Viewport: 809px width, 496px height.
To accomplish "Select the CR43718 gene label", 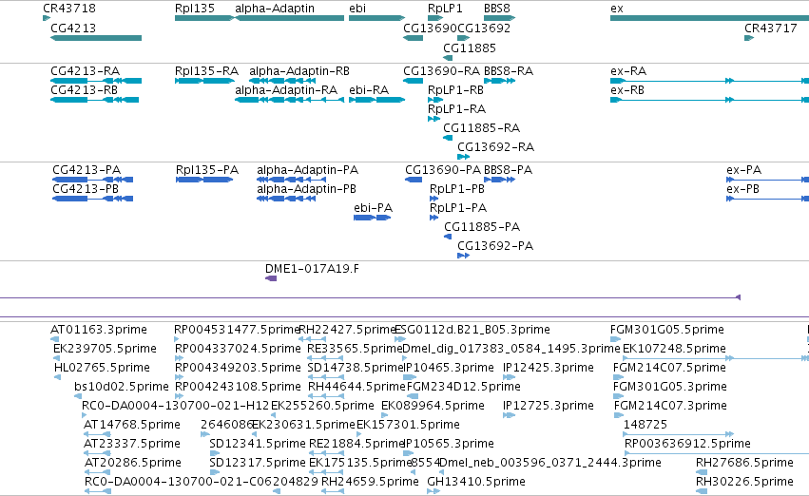I will (69, 9).
